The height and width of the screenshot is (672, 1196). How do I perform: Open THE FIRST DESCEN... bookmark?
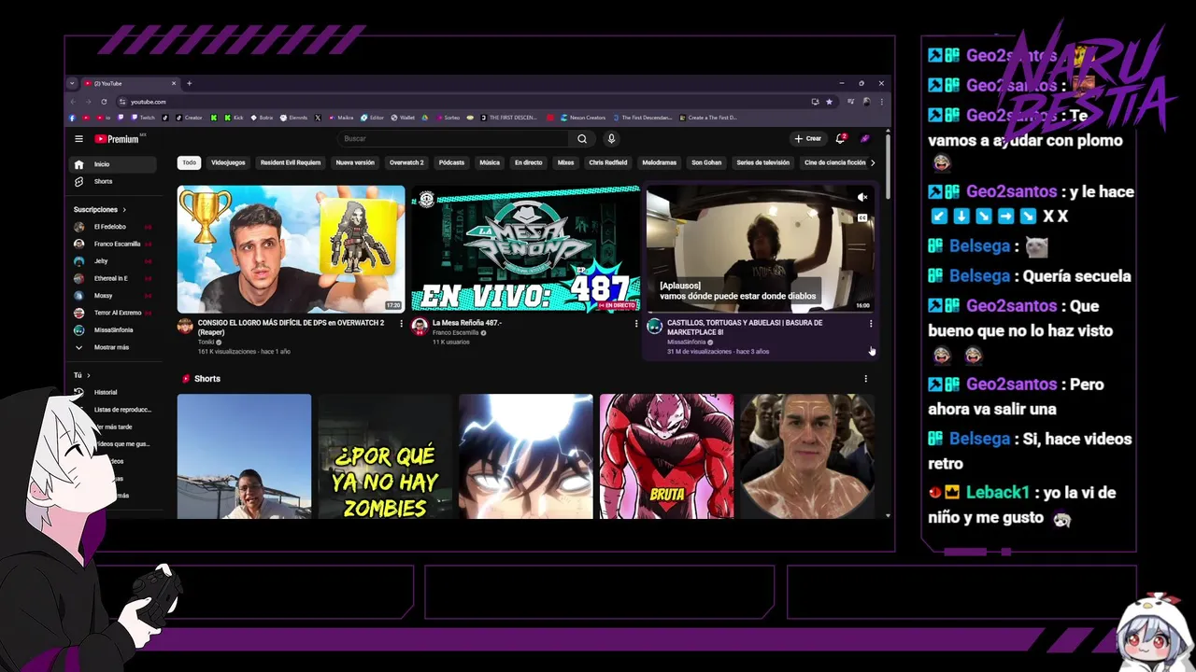click(510, 118)
